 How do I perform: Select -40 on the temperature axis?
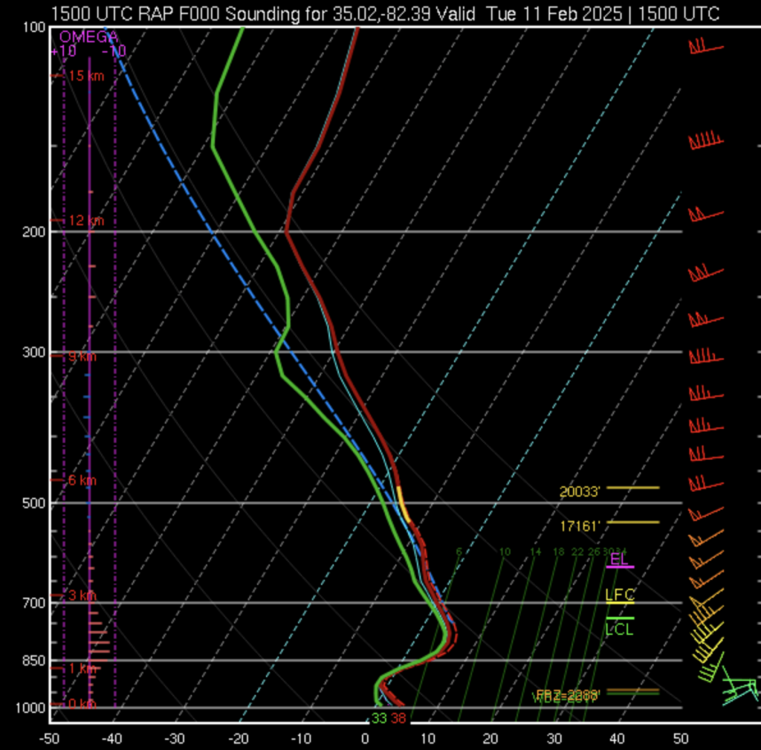tap(111, 739)
